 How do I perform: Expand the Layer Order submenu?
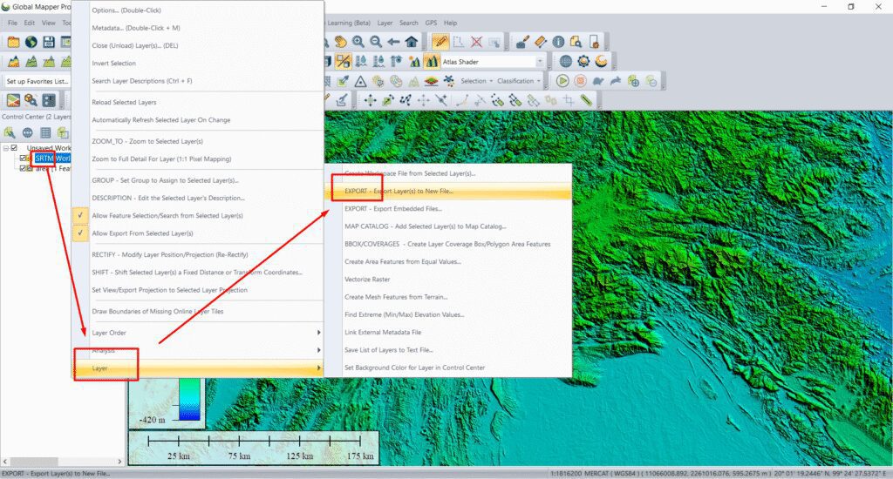coord(197,333)
